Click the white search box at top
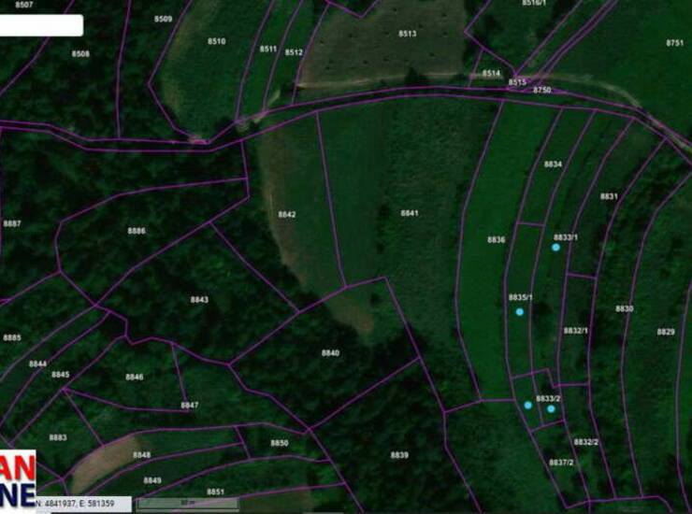The height and width of the screenshot is (514, 692). click(41, 25)
